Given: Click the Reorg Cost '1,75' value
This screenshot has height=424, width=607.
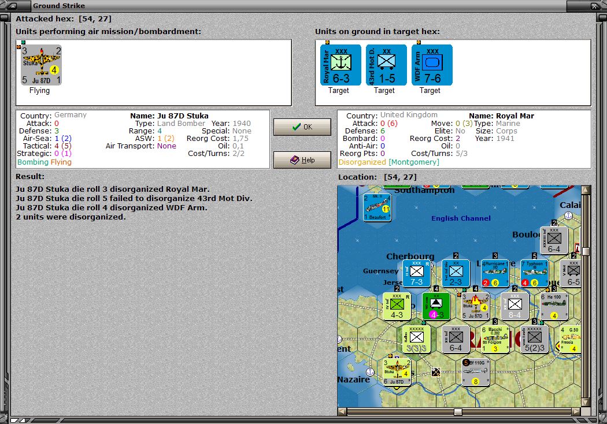Looking at the screenshot, I should [240, 139].
